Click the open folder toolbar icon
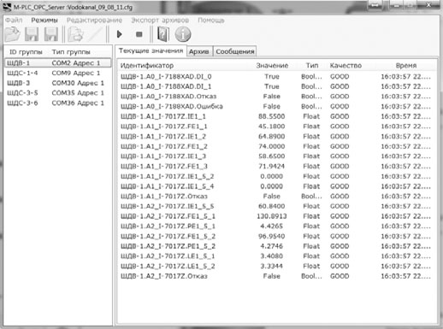 pos(12,34)
